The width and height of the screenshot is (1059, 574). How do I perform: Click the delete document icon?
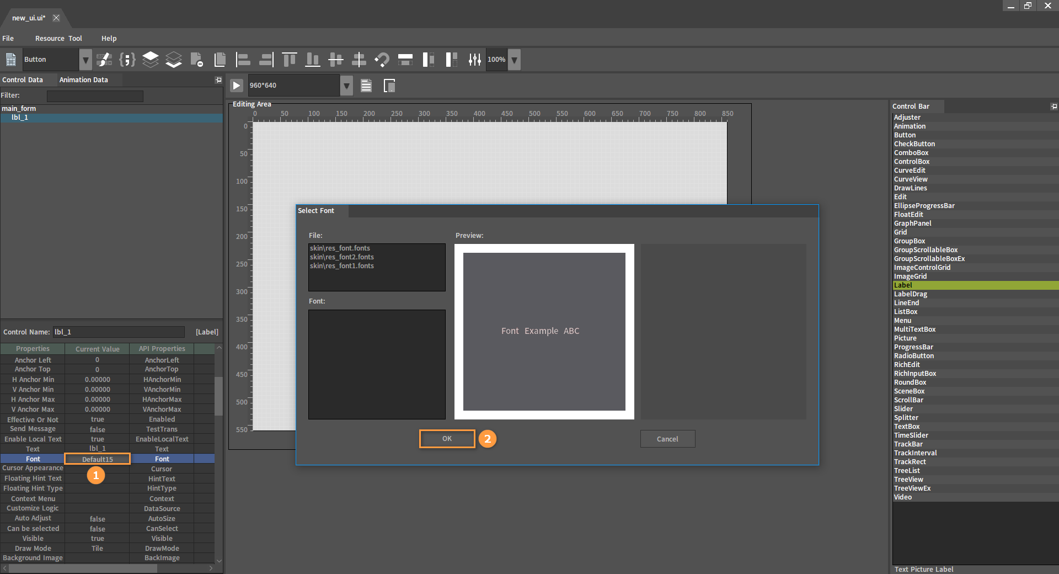tap(196, 59)
